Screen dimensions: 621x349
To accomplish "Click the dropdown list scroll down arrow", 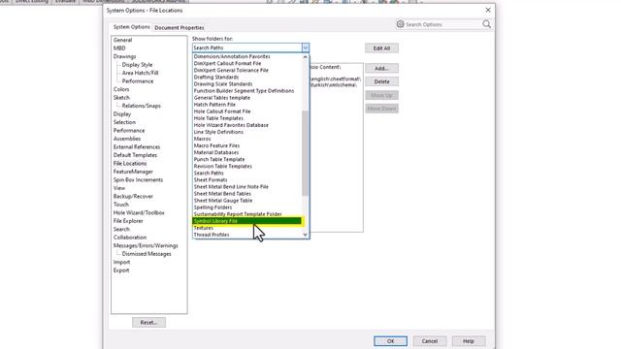I will [305, 235].
